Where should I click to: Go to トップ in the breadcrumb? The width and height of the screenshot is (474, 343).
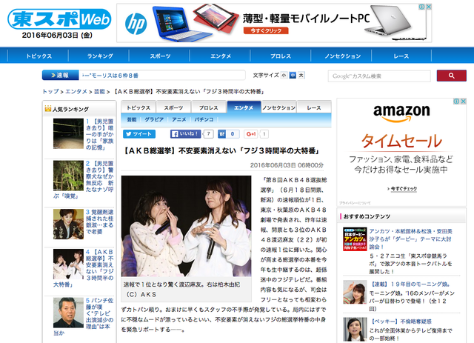pos(50,92)
